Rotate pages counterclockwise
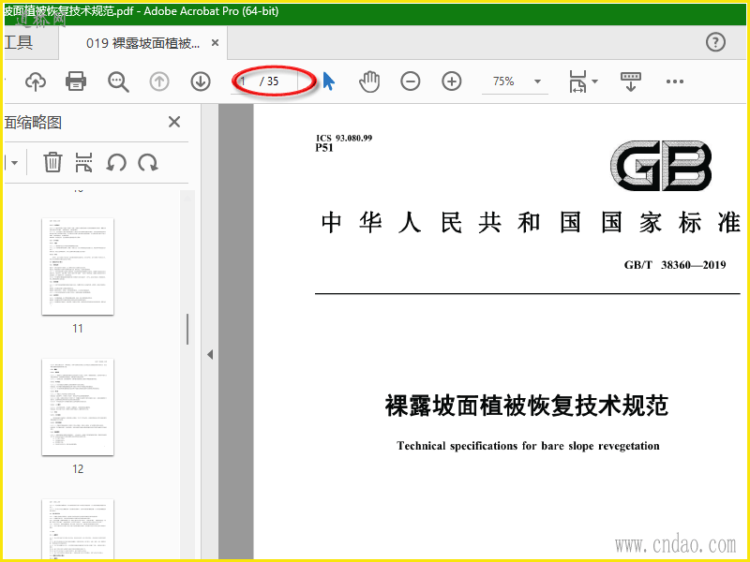The width and height of the screenshot is (750, 562). coord(116,162)
